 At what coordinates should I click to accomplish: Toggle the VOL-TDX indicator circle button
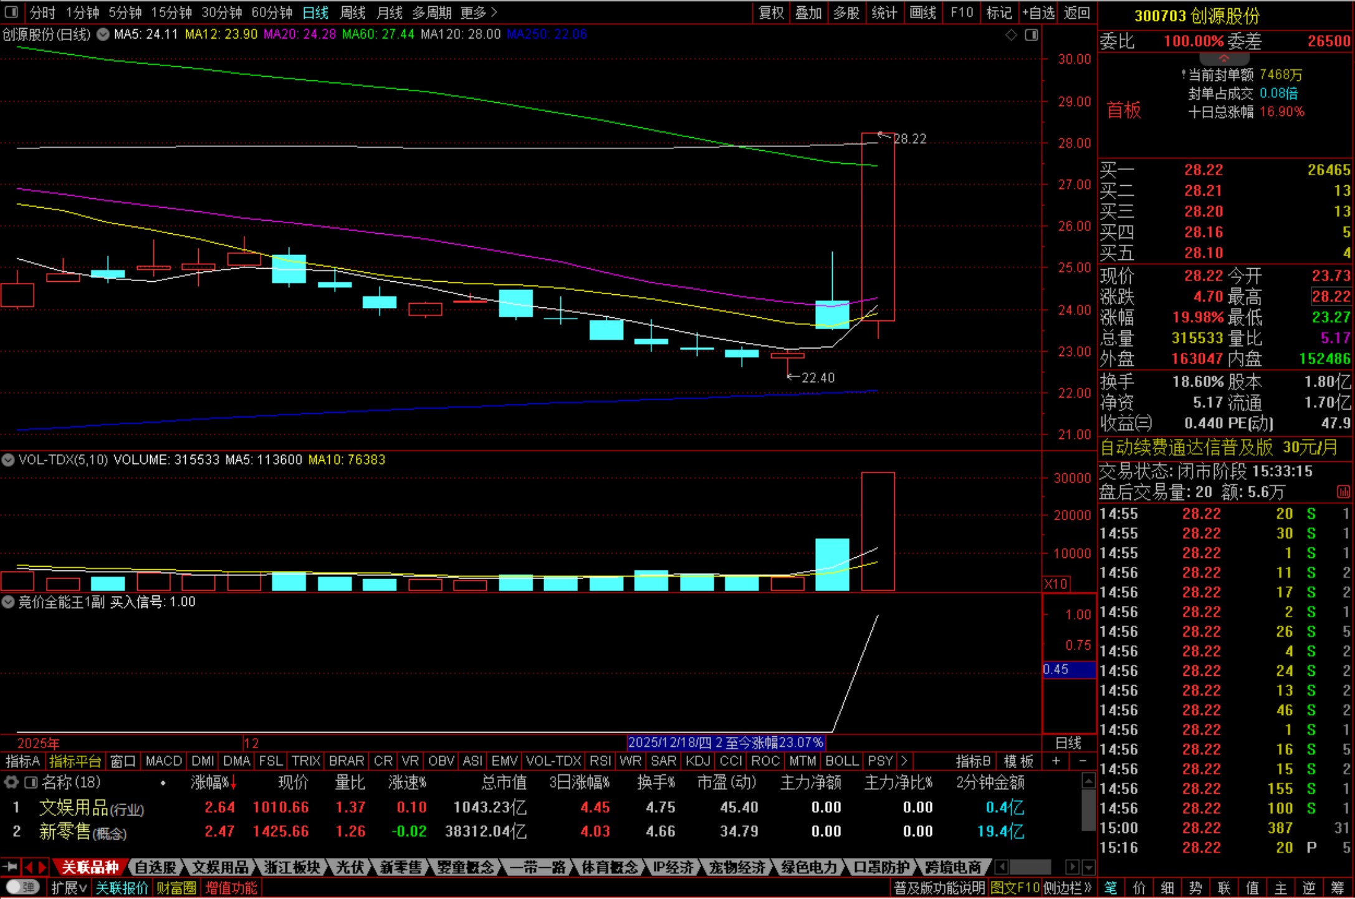coord(8,460)
